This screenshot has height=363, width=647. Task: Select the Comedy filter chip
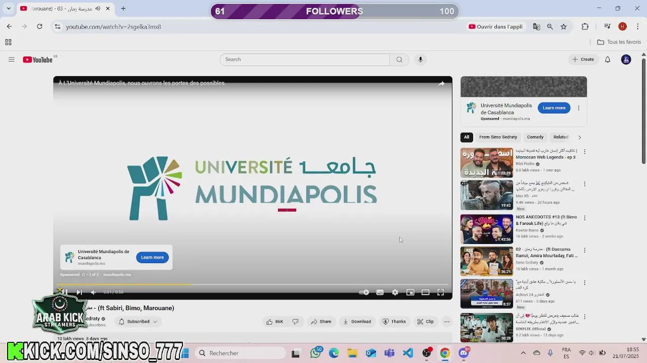(535, 137)
